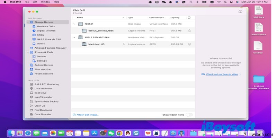
Task: Open Boot Drive tool
Action: (x=41, y=93)
